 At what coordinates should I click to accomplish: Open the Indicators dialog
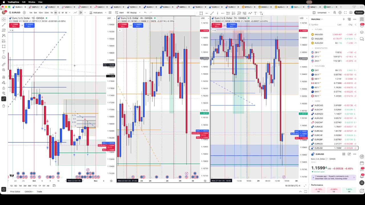96,13
